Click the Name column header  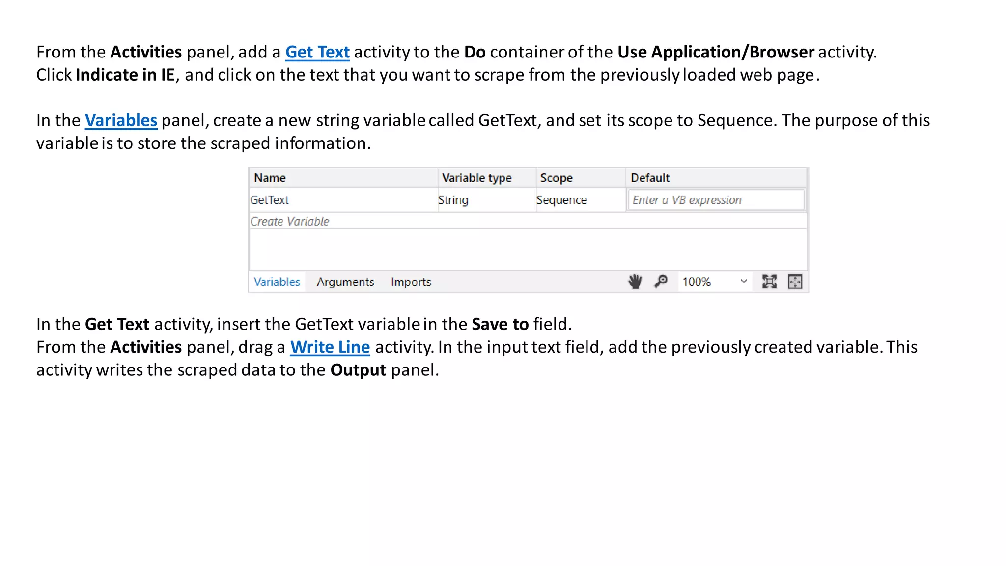(x=270, y=178)
